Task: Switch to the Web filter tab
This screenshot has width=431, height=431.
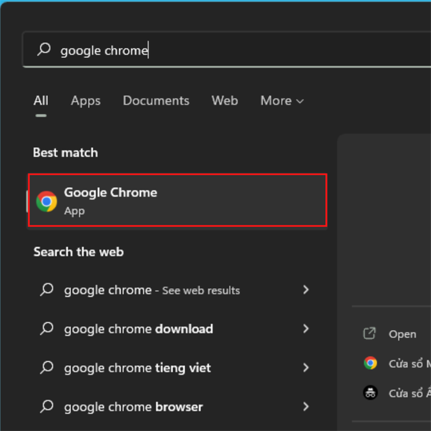Action: (x=225, y=100)
